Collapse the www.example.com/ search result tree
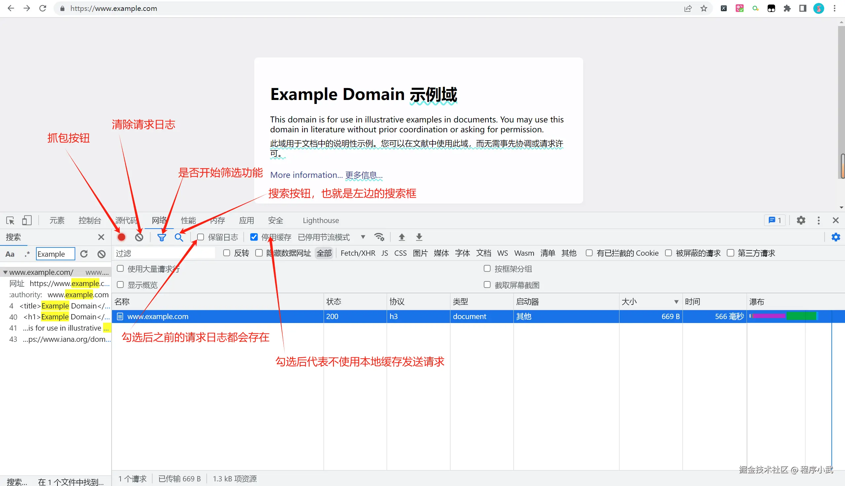 [x=5, y=273]
